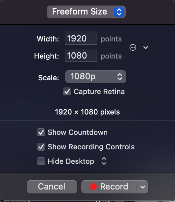Enable the Hide Desktop checkbox
The image size is (175, 202).
(41, 161)
